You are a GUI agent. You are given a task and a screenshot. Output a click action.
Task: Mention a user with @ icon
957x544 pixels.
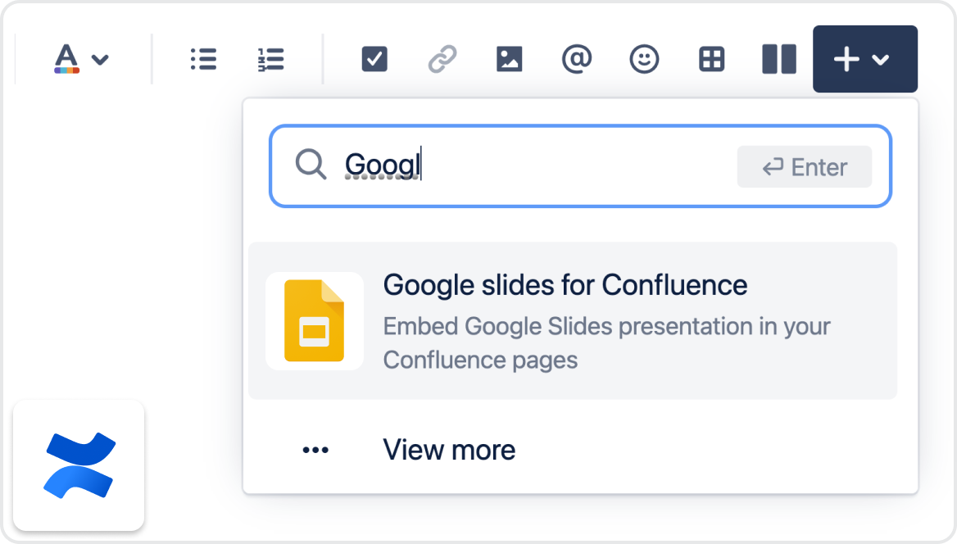(577, 59)
